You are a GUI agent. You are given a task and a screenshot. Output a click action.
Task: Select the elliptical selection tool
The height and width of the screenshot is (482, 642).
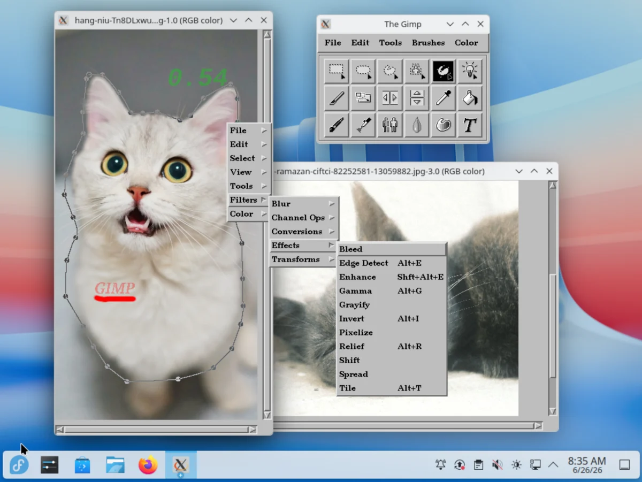click(x=363, y=71)
